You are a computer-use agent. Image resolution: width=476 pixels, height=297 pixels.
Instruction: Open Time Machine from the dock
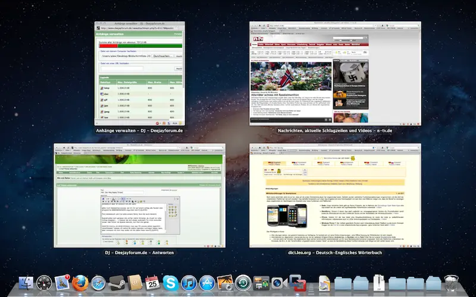tap(242, 283)
